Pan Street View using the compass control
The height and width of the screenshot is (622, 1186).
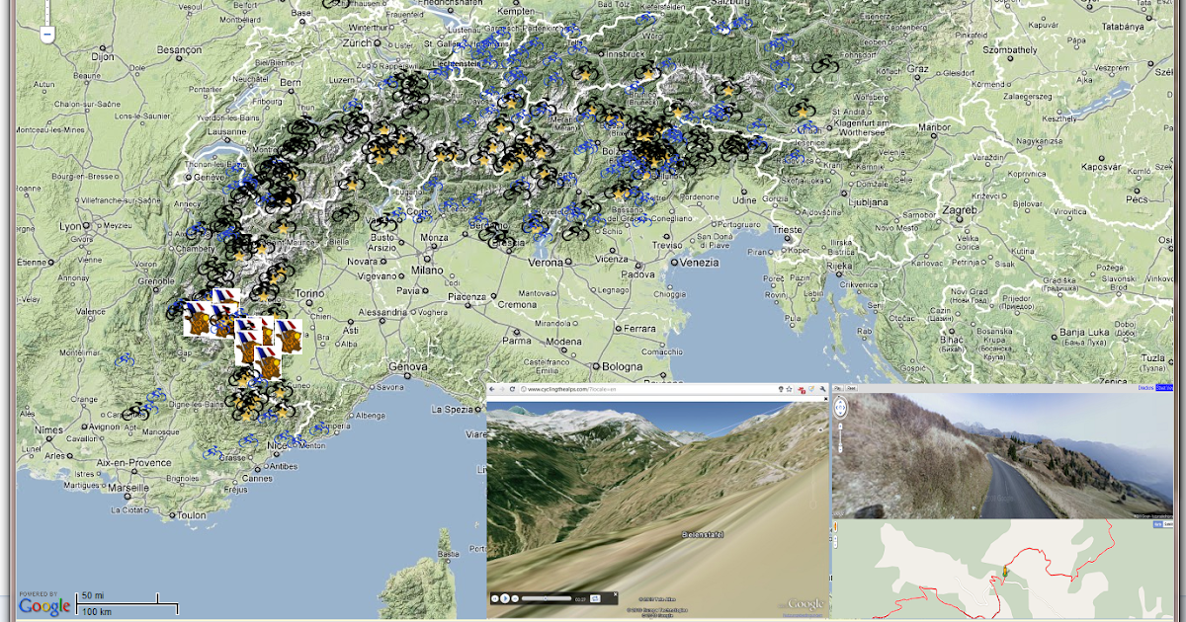point(840,407)
